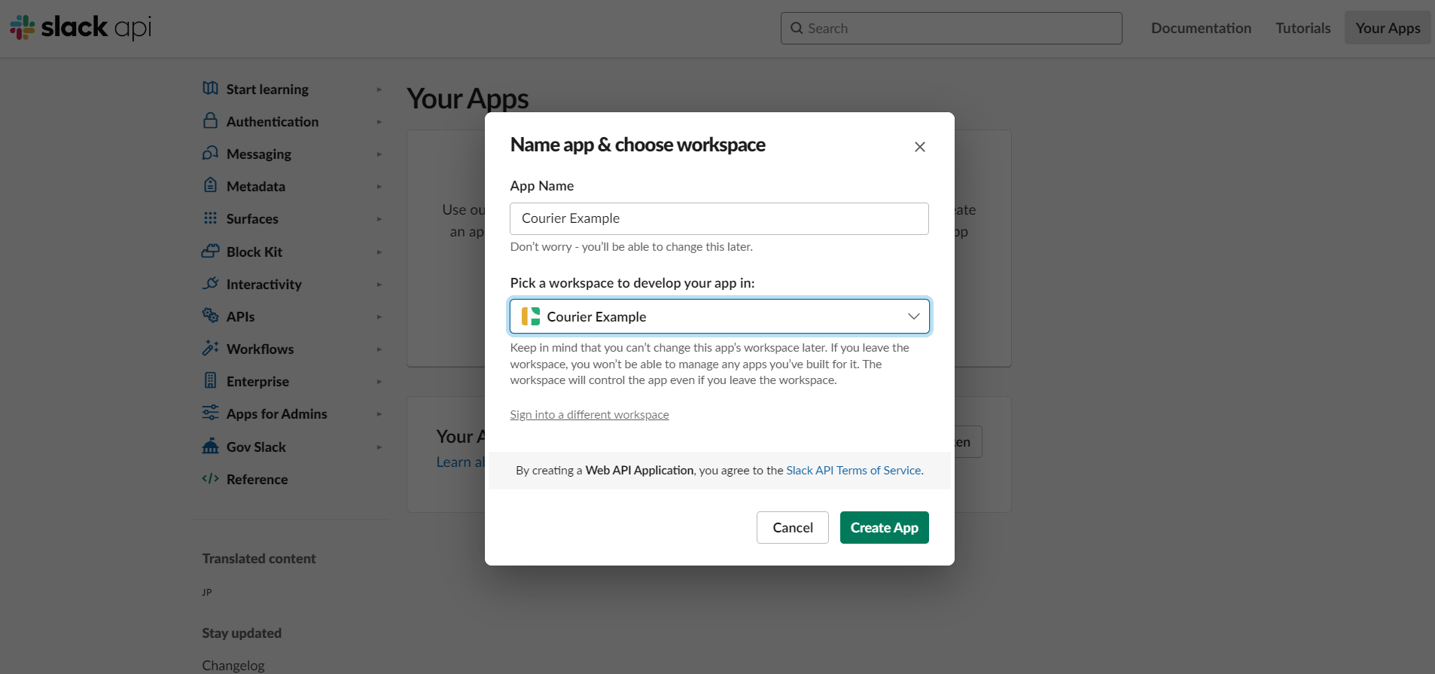The height and width of the screenshot is (674, 1435).
Task: Expand the Metadata section arrow
Action: tap(379, 187)
